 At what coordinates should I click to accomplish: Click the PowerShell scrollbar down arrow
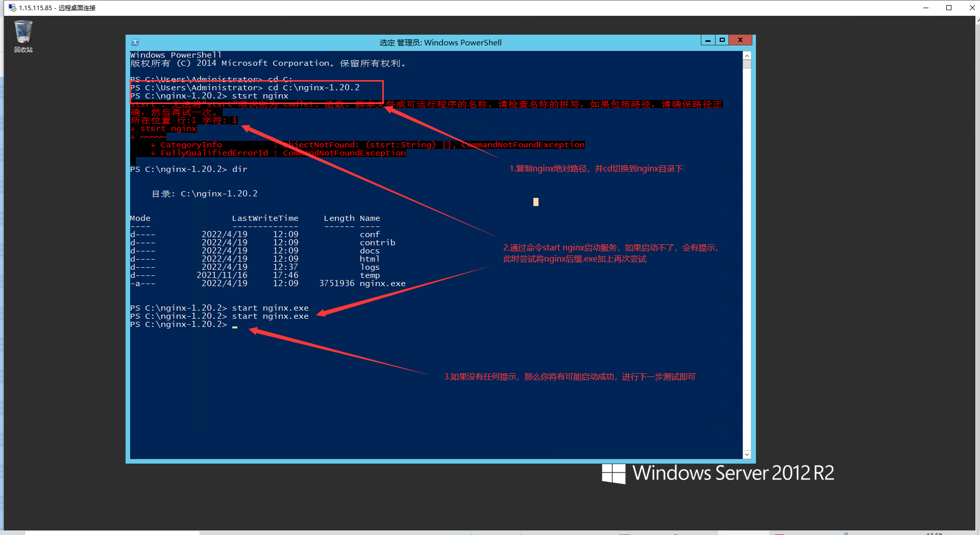point(747,454)
